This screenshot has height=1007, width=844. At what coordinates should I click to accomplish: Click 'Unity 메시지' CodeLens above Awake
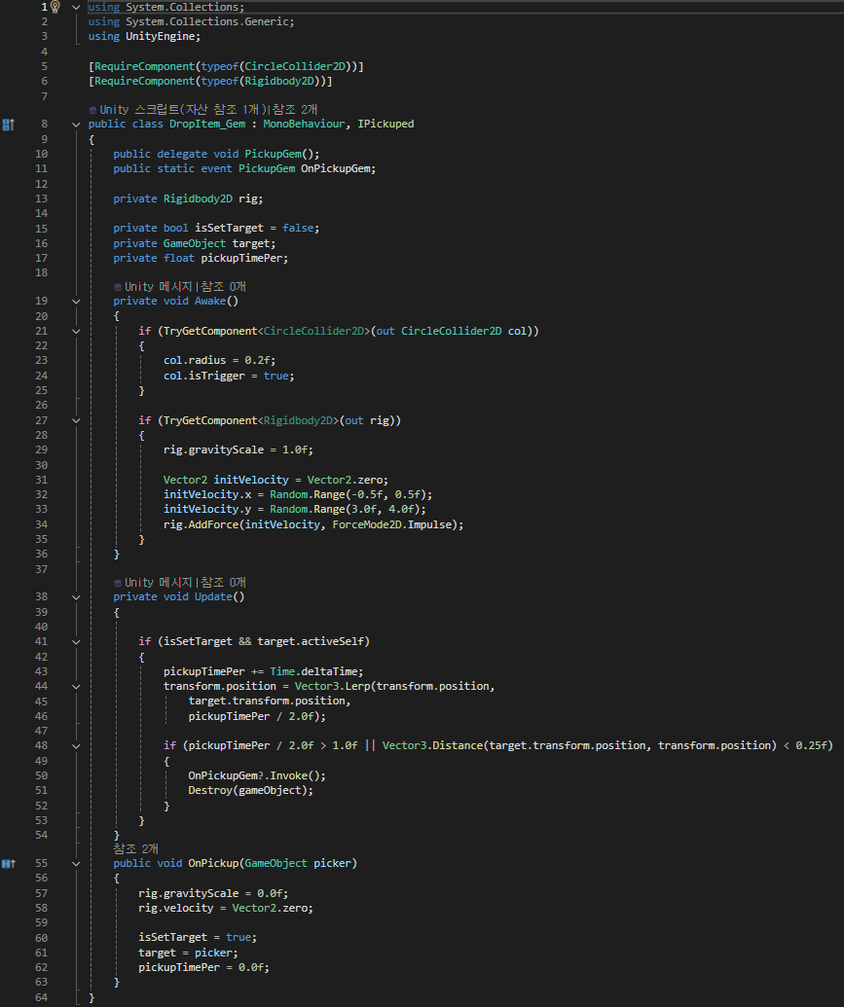[x=159, y=286]
